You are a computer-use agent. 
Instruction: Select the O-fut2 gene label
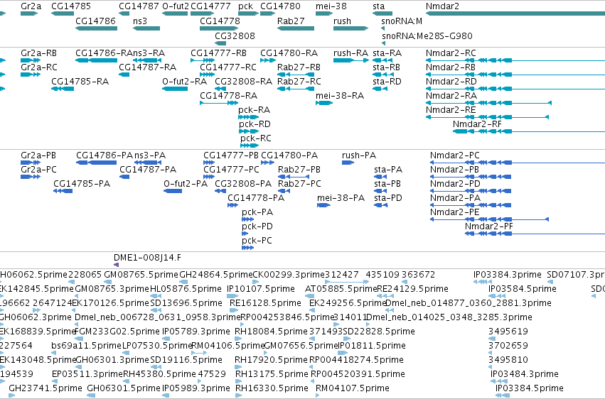tap(176, 6)
